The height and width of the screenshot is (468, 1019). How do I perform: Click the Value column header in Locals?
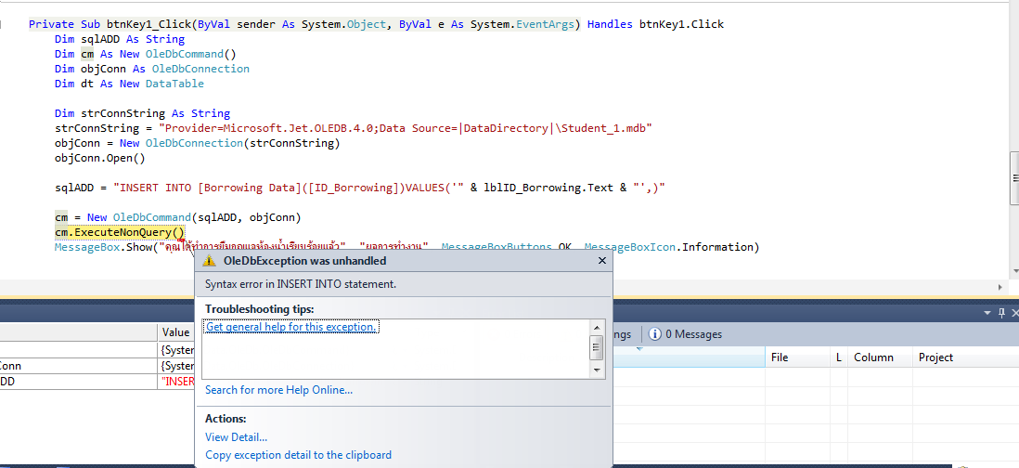coord(175,332)
